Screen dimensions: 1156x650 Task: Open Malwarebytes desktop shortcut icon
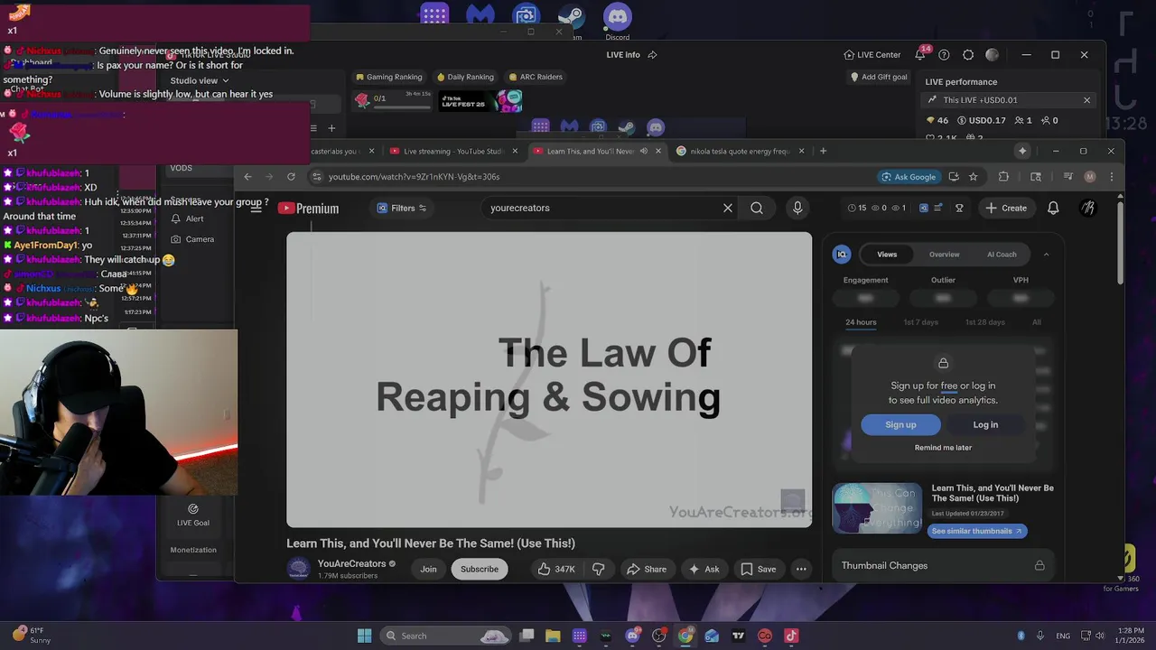[x=480, y=15]
